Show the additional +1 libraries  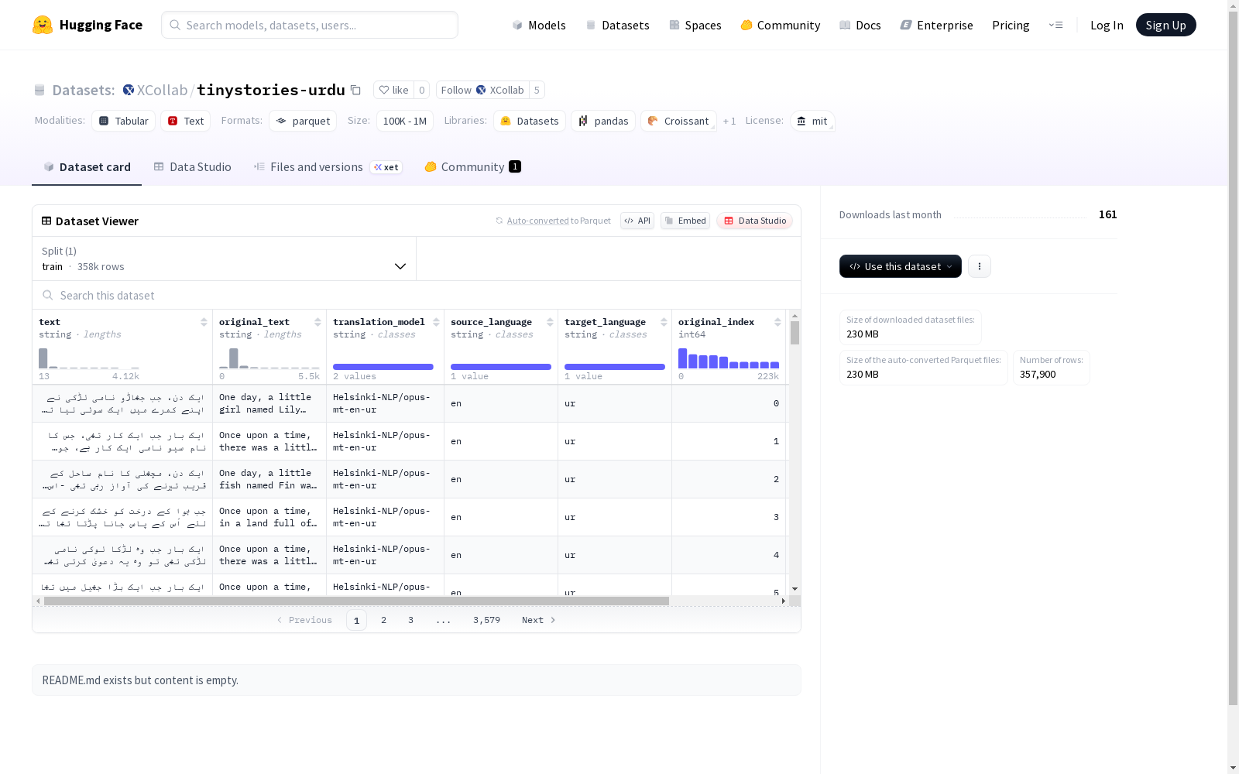pos(729,121)
